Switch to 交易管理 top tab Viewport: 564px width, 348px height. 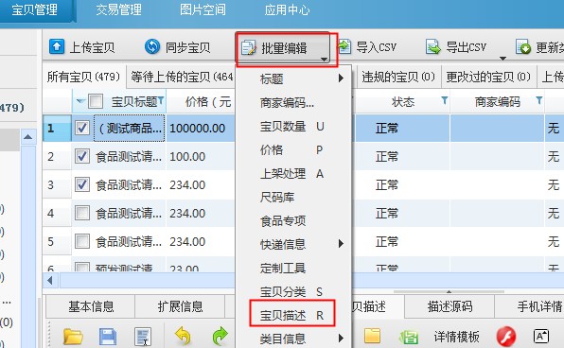[118, 9]
